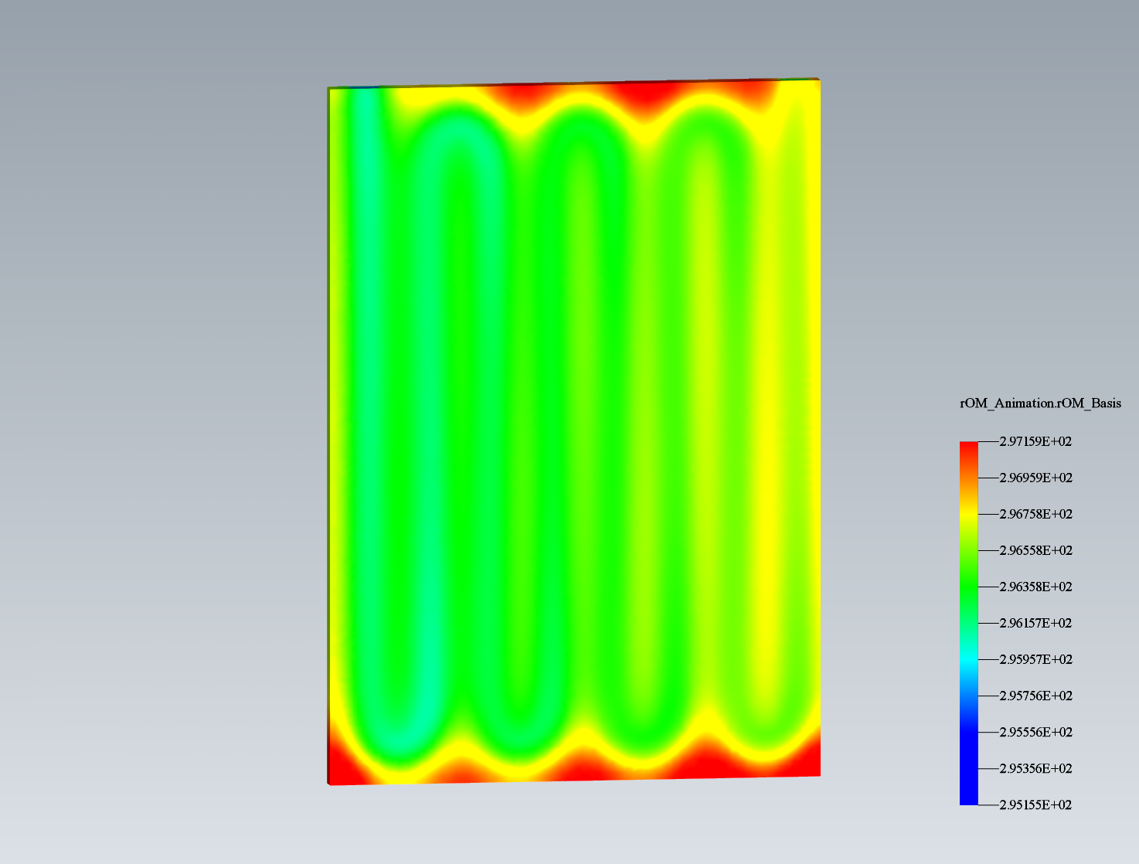
Task: Click the 2.96157E+02 legend label
Action: click(1035, 624)
